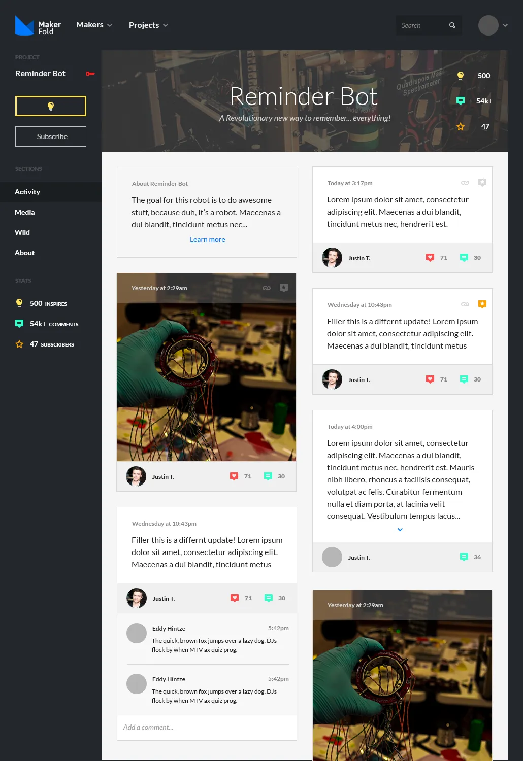Screen dimensions: 523x761
Task: Click the 47 Subscribers star icon in sidebar
Action: 19,344
